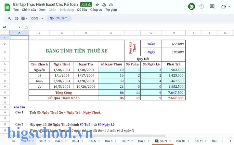Select the Phải Trả header cell
The height and width of the screenshot is (145, 234).
point(174,64)
